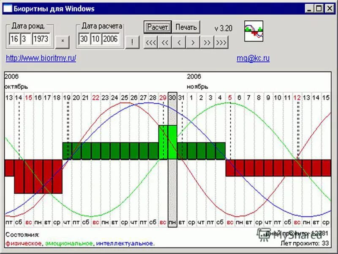Click the biorhythm chart logo icon
This screenshot has height=254, width=338.
254,31
